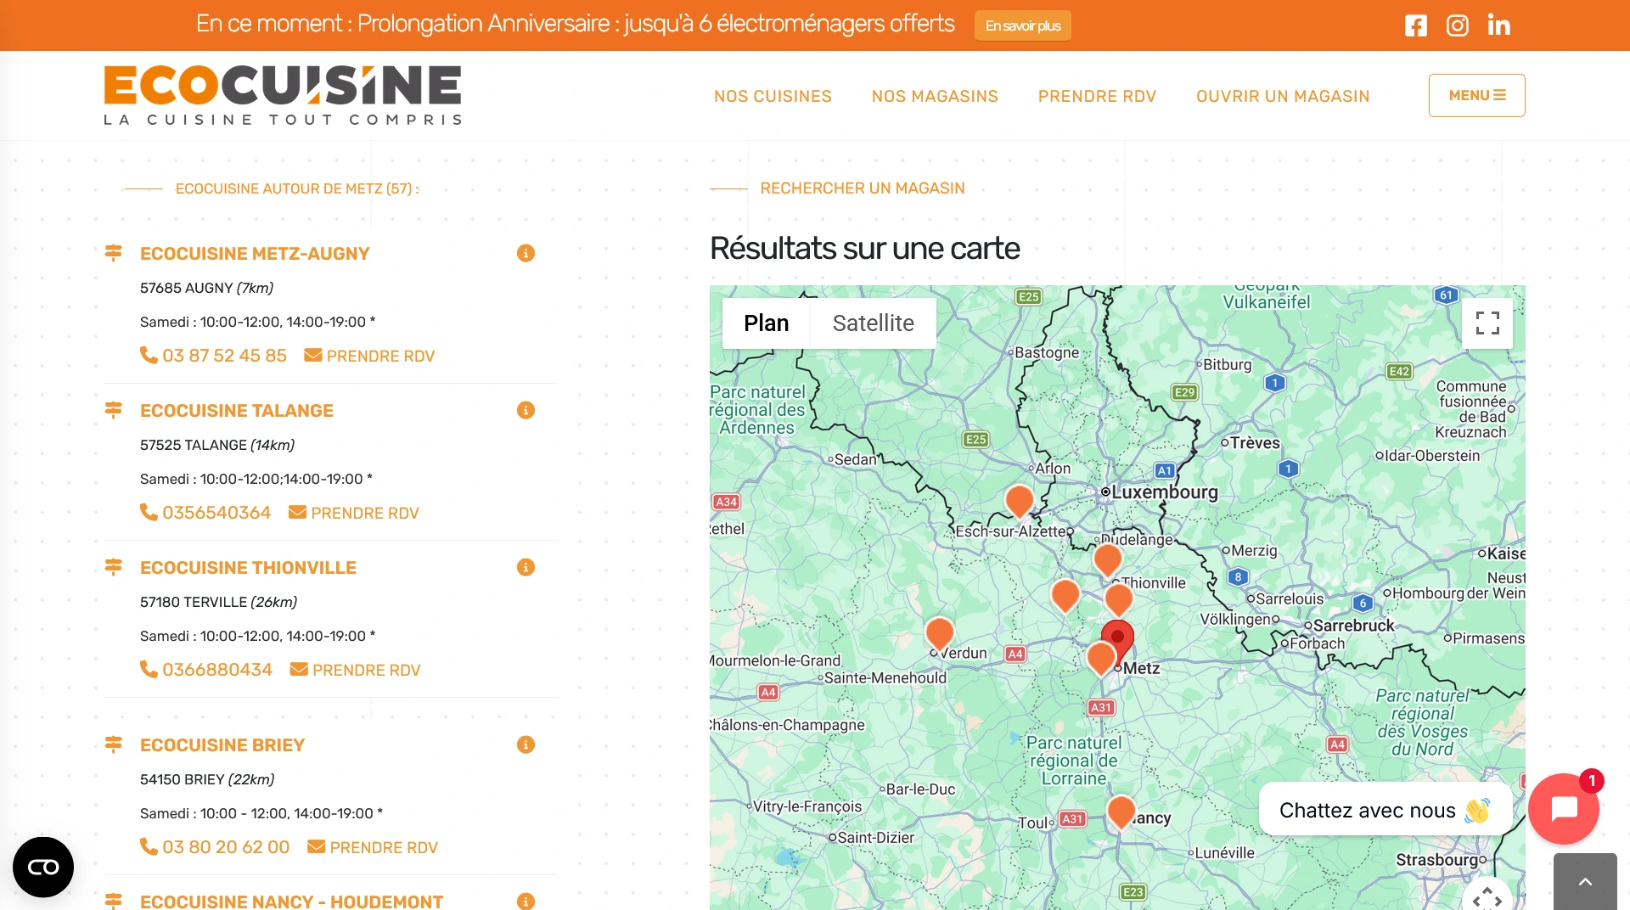Viewport: 1630px width, 910px height.
Task: Open the Ecocuisine Nancy - Houdemont listing
Action: pyautogui.click(x=291, y=901)
